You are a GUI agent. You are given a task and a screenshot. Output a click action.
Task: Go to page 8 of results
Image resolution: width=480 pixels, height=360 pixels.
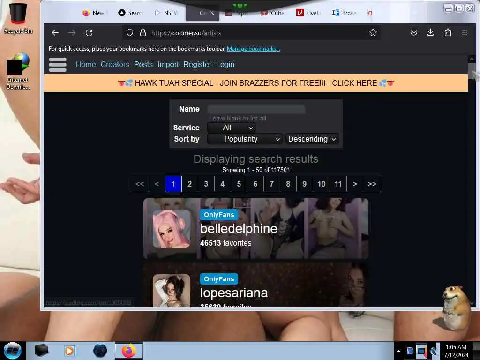288,184
